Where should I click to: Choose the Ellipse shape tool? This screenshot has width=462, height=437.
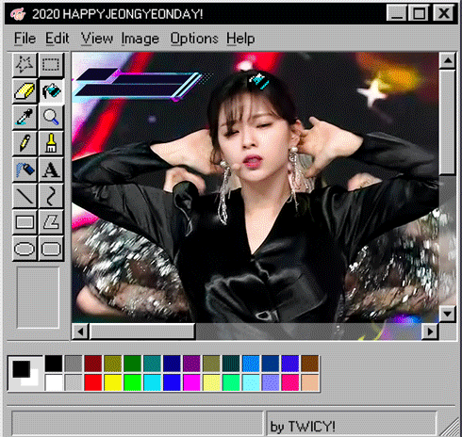(25, 249)
